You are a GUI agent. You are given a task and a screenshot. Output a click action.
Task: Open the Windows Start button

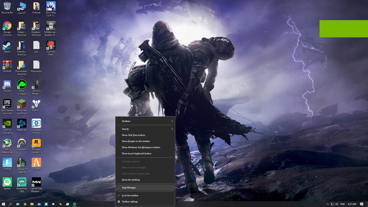tap(3, 204)
